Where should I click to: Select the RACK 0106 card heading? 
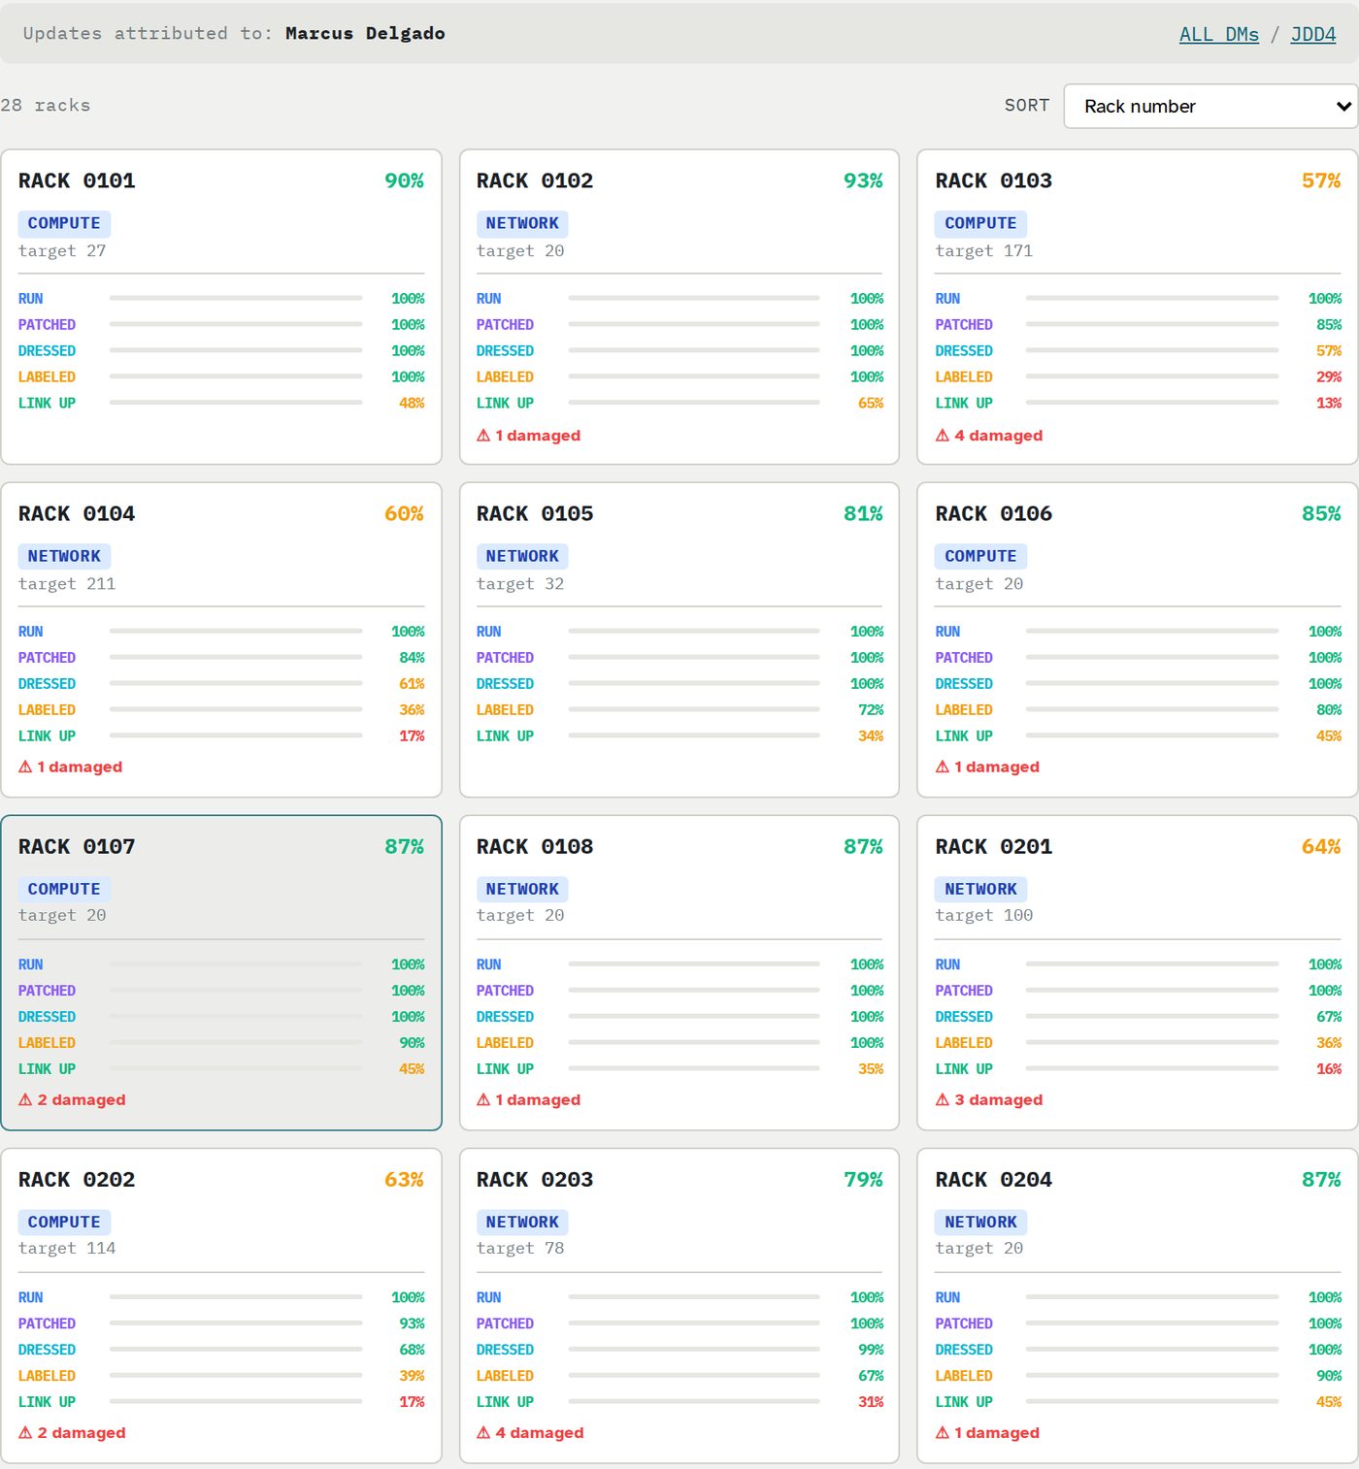(993, 513)
